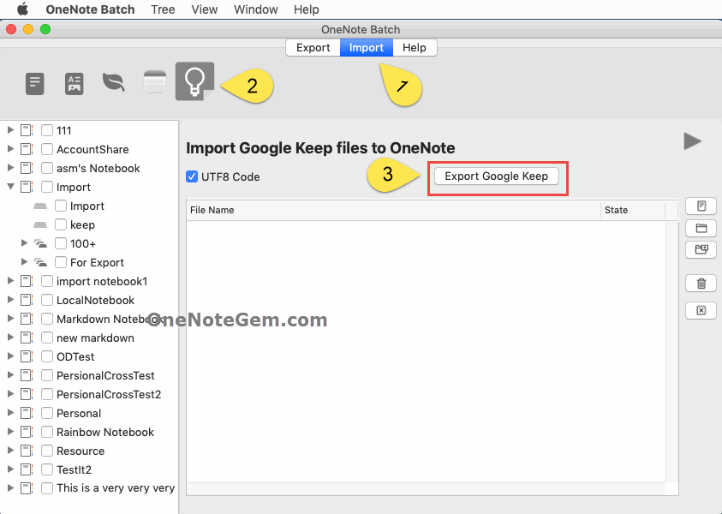
Task: Start import with the play arrow
Action: 692,141
